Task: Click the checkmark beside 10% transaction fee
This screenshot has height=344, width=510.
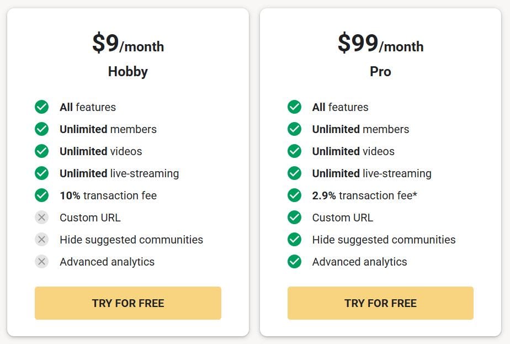Action: [x=41, y=195]
